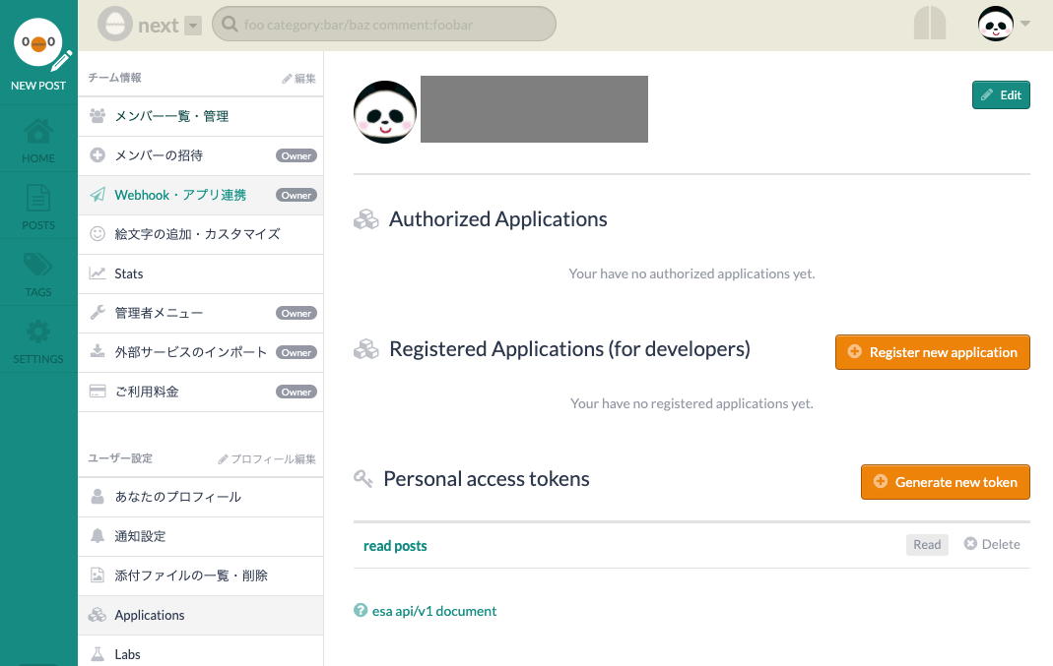Click the チーム情報 編集 link
The width and height of the screenshot is (1053, 666).
[298, 78]
